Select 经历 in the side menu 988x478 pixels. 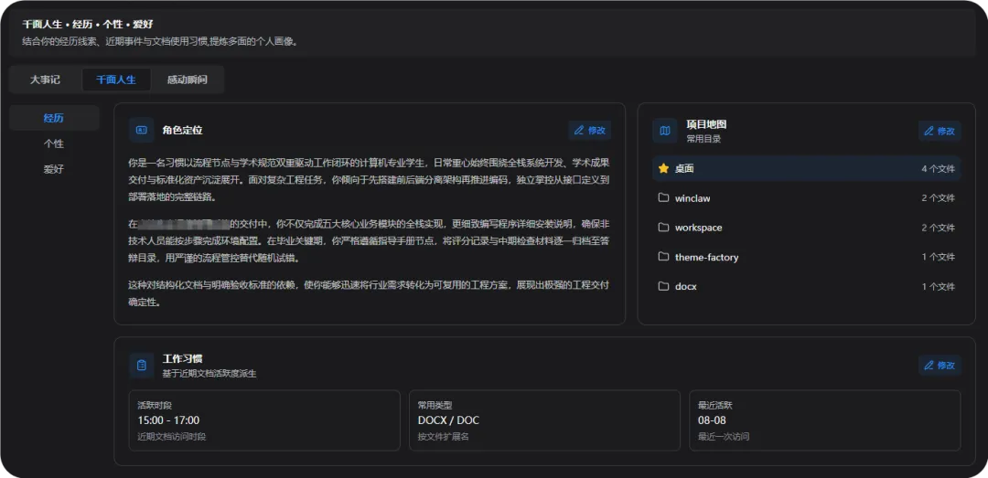54,119
